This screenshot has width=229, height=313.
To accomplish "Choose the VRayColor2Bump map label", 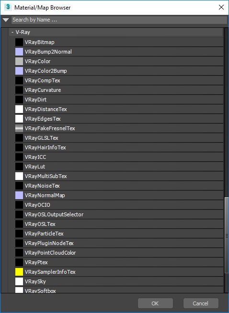I will pos(46,71).
